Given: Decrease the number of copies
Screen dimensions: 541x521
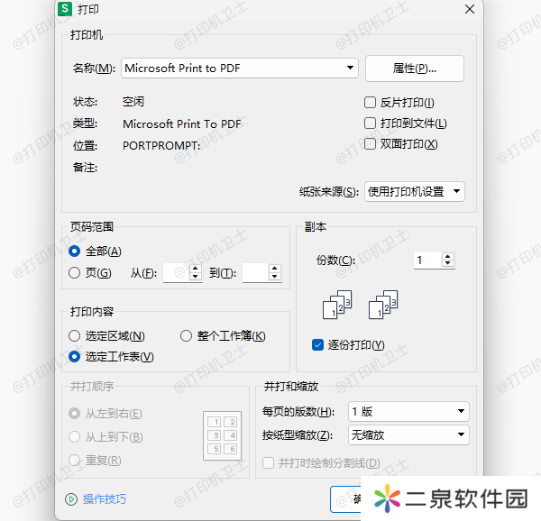Looking at the screenshot, I should pos(448,264).
